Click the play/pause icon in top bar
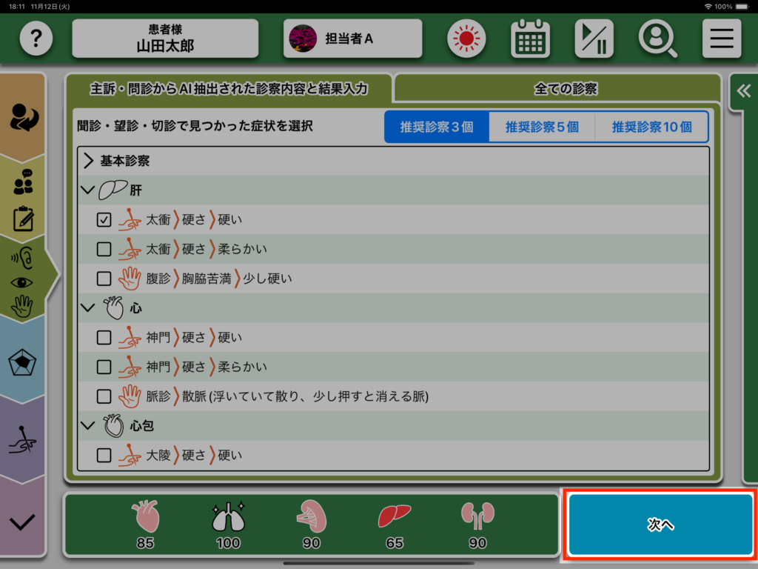This screenshot has width=758, height=569. 594,39
